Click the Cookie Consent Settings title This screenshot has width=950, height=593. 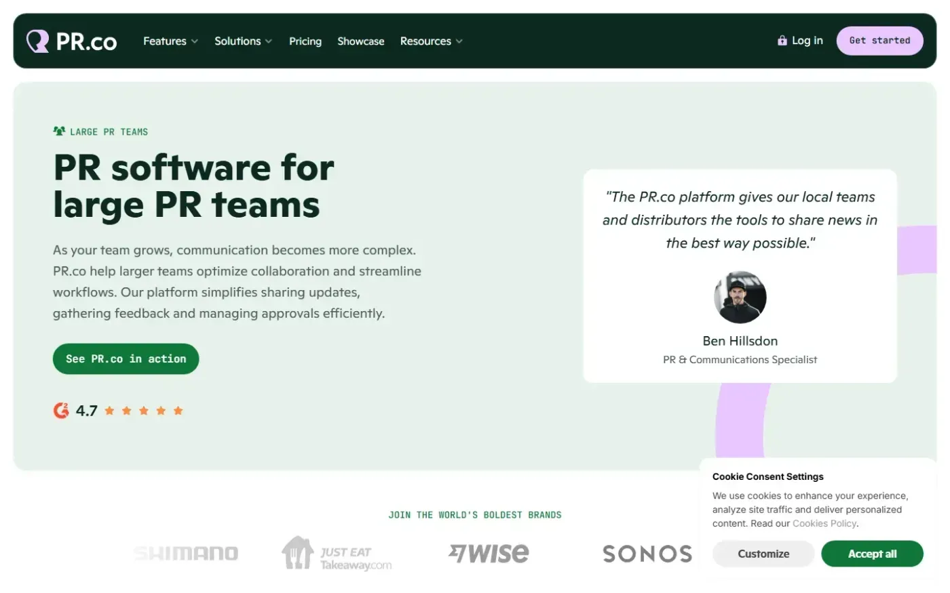pos(768,476)
